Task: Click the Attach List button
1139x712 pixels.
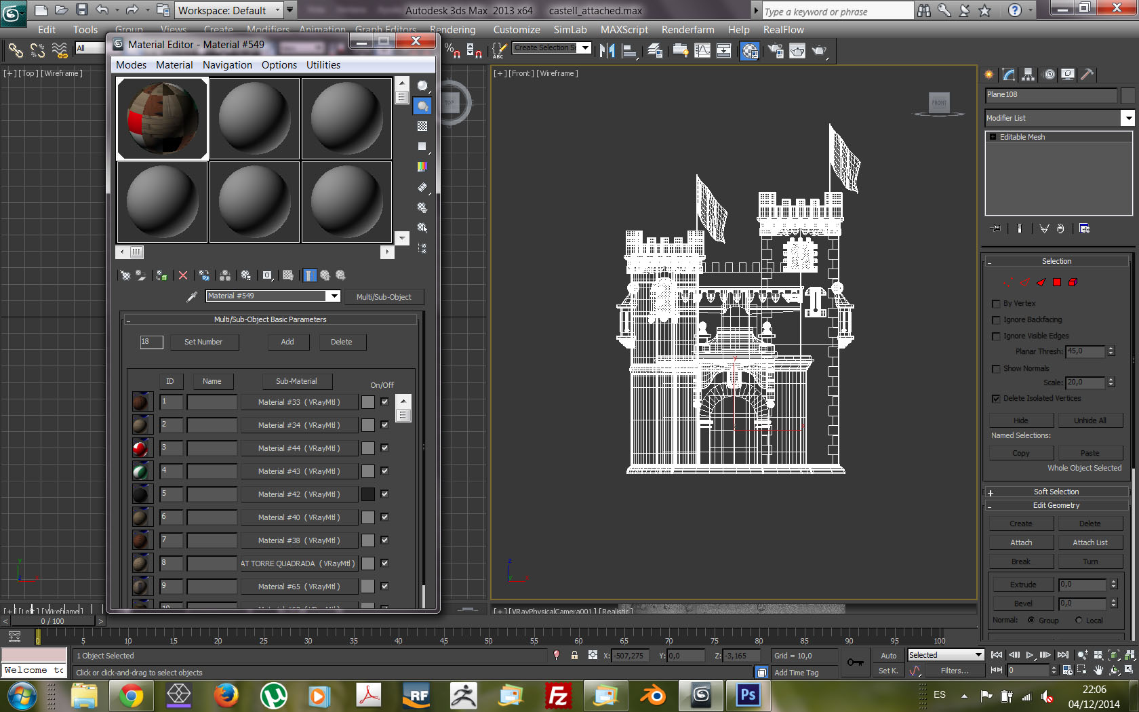Action: pos(1090,542)
